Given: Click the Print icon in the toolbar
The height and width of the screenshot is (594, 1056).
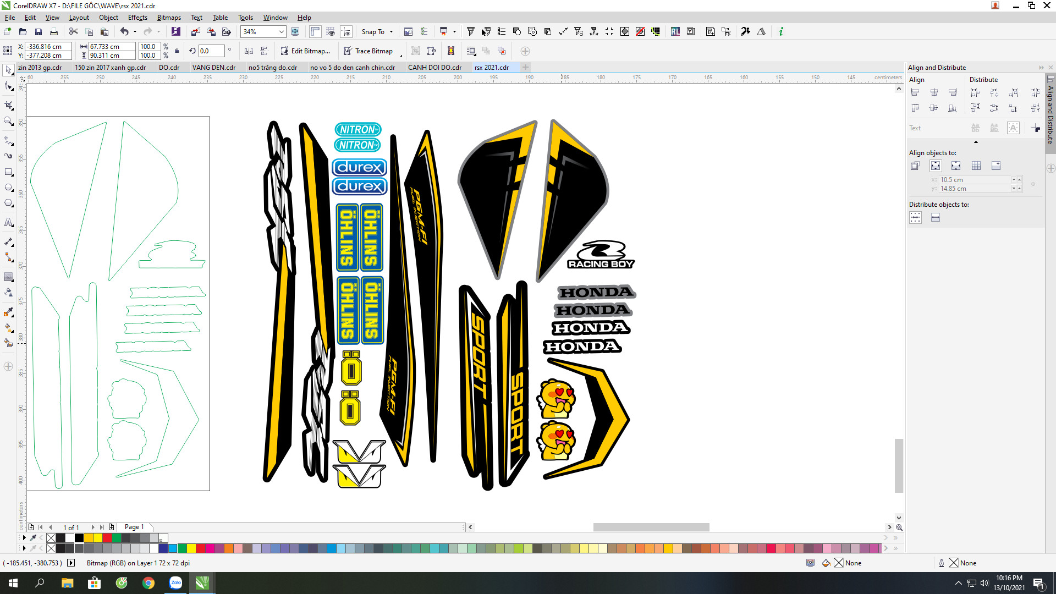Looking at the screenshot, I should coord(54,32).
